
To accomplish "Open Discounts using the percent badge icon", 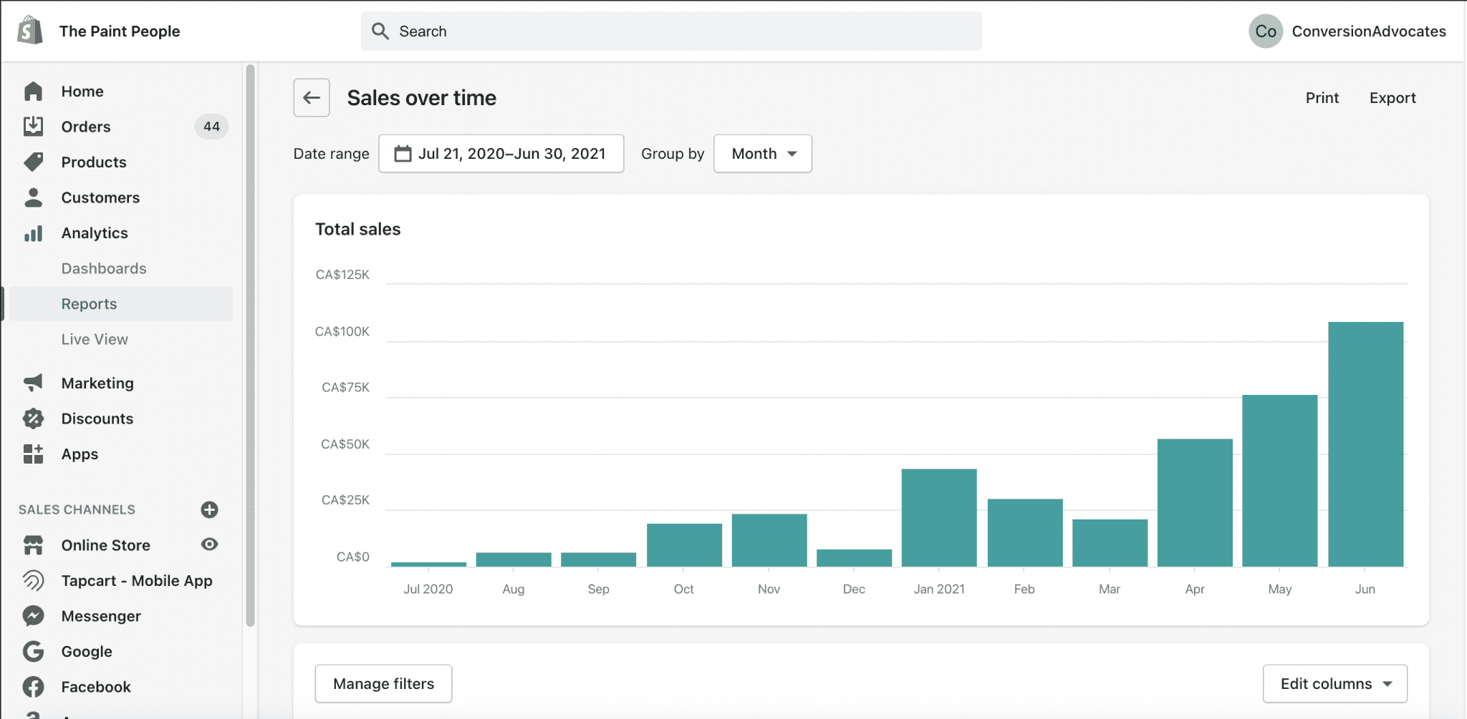I will coord(33,419).
